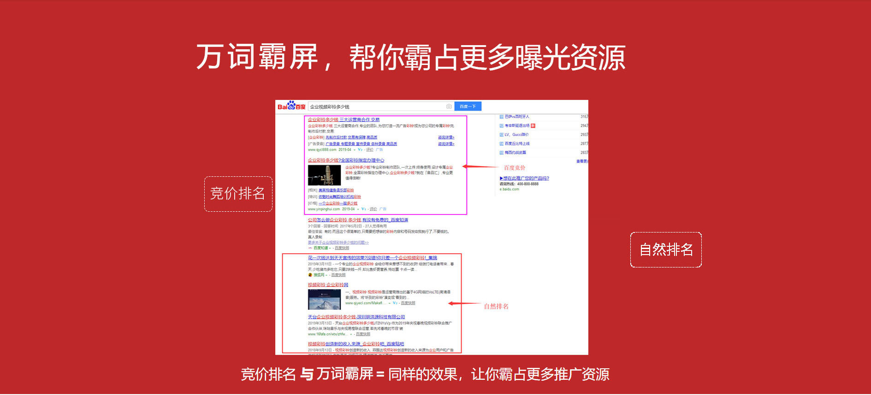Image resolution: width=871 pixels, height=395 pixels.
Task: Click 想在此推广您的产品吗? link
Action: (525, 178)
